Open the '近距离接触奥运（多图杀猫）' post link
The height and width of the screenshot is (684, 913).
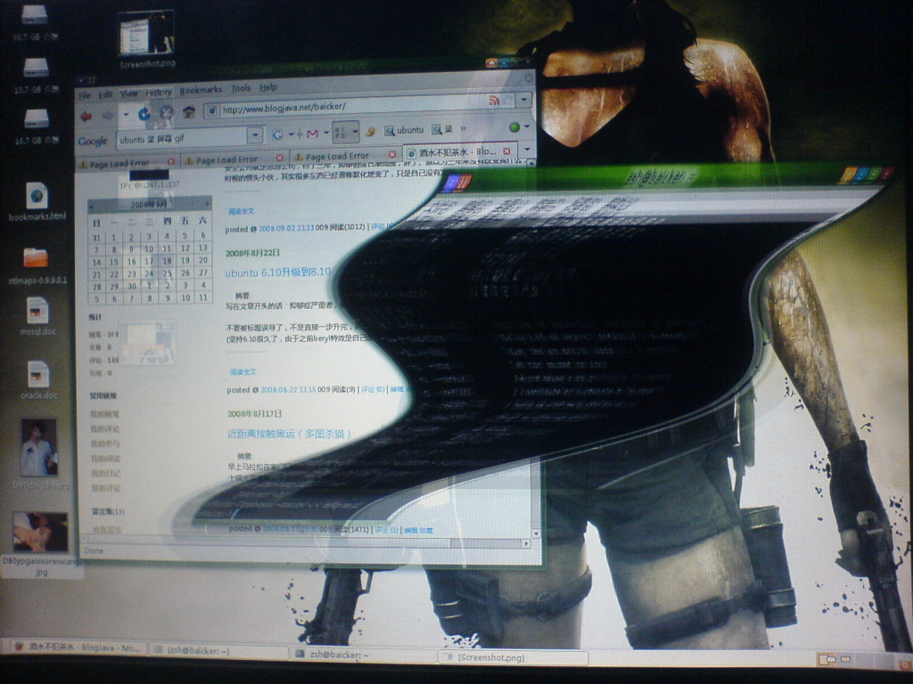[290, 434]
